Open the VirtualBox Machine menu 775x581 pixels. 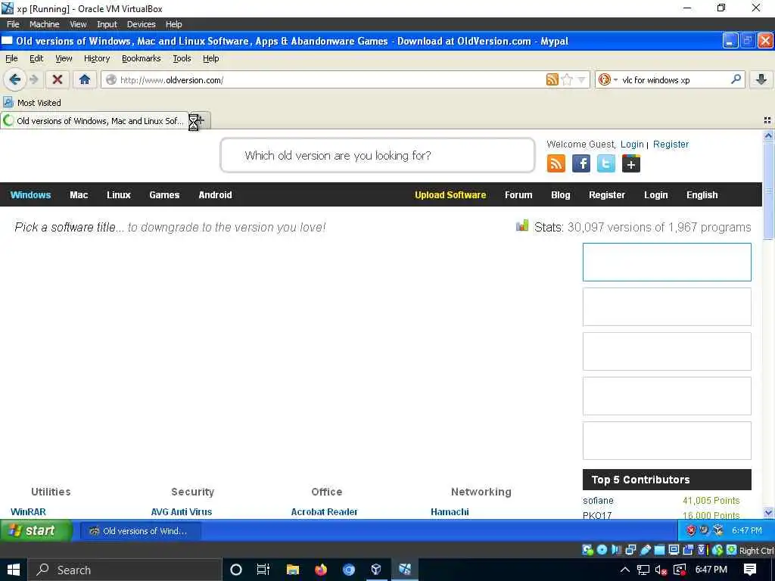coord(44,24)
